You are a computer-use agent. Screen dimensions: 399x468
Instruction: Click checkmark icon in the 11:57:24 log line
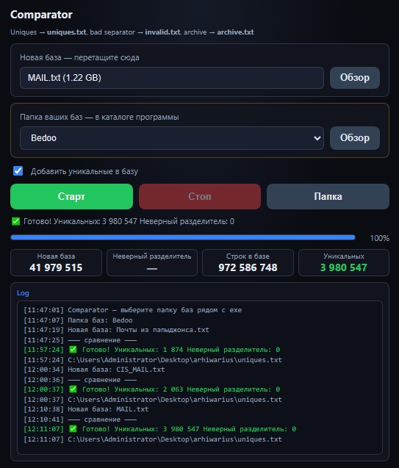73,350
